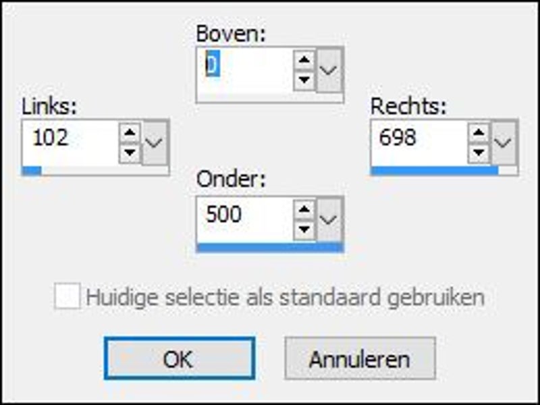Decrease the Onder value with down arrow
Viewport: 540px width, 405px height.
(x=305, y=229)
